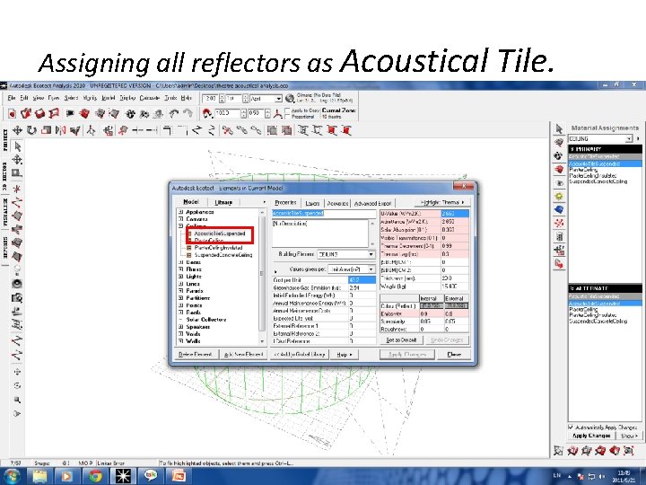Image resolution: width=646 pixels, height=485 pixels.
Task: Click the red axis origin icon
Action: [x=278, y=113]
